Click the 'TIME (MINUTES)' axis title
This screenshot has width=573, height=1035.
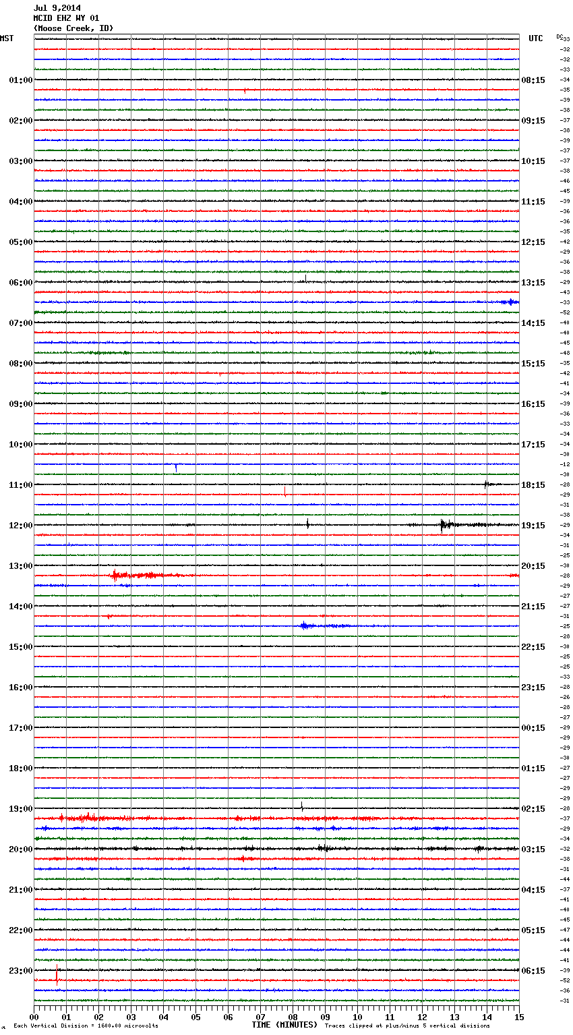tap(284, 1025)
